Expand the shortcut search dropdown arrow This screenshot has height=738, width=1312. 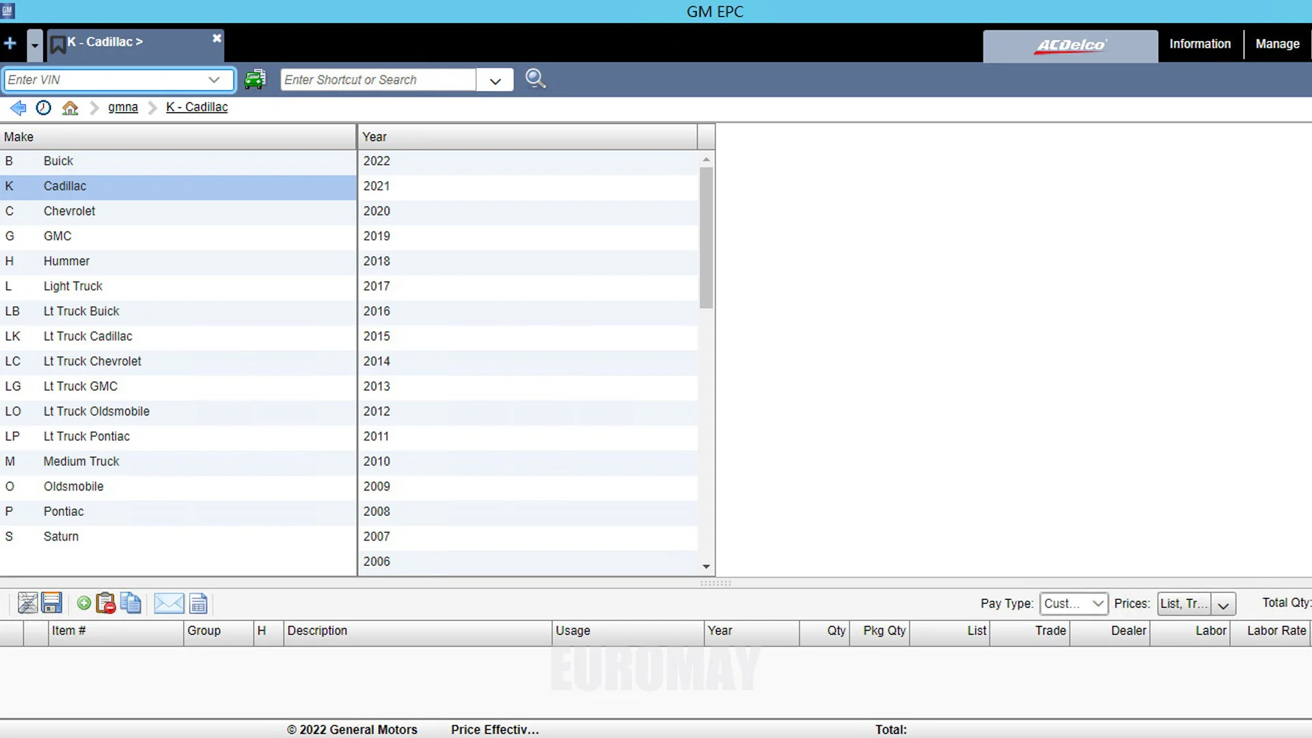point(495,81)
